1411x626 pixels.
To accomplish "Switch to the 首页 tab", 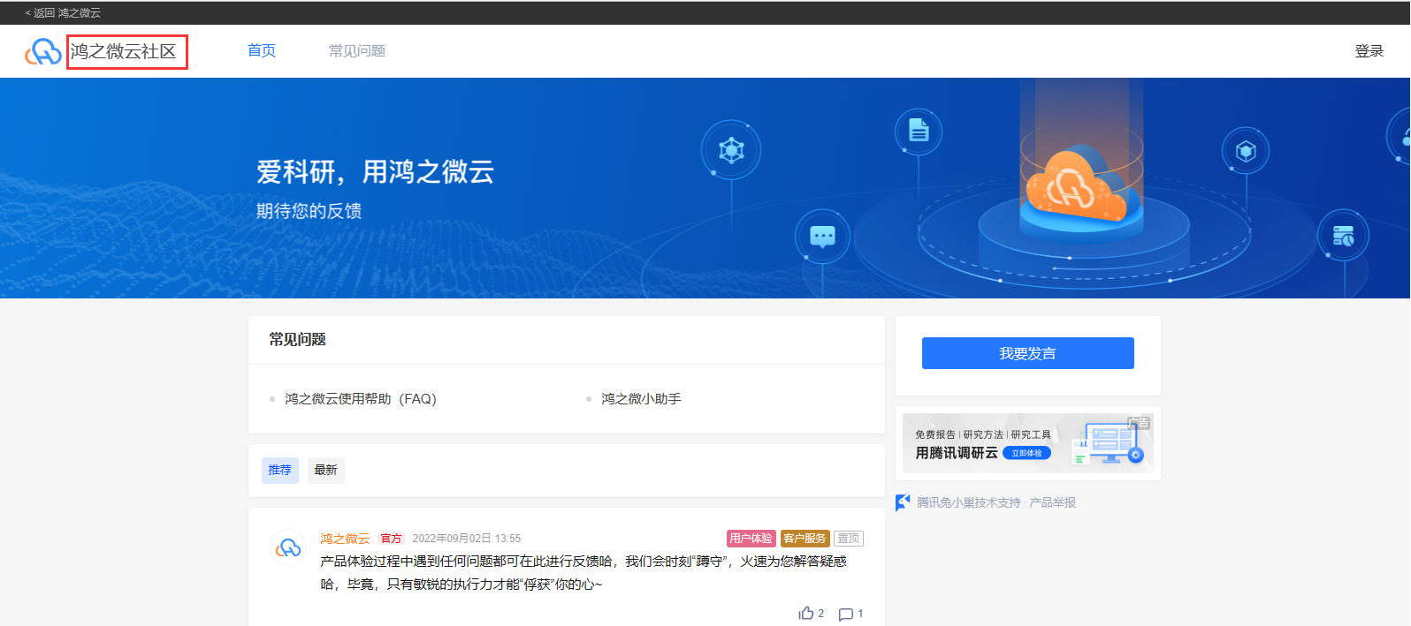I will click(x=262, y=51).
